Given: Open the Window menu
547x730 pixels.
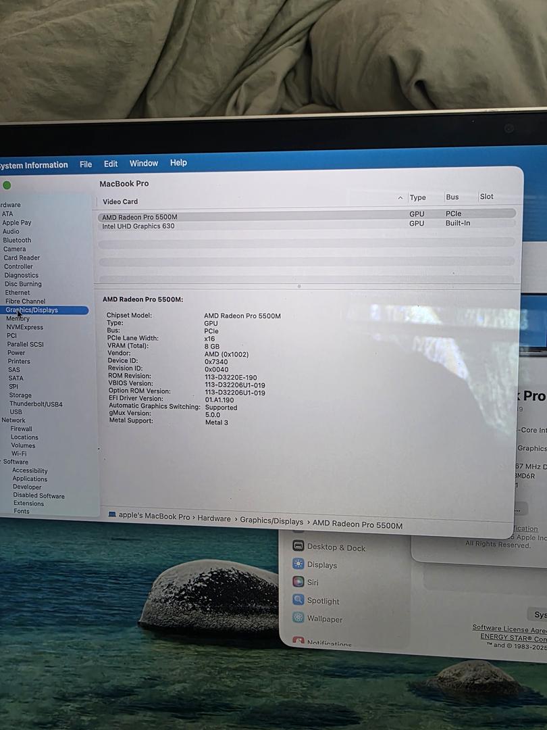Looking at the screenshot, I should pos(143,164).
